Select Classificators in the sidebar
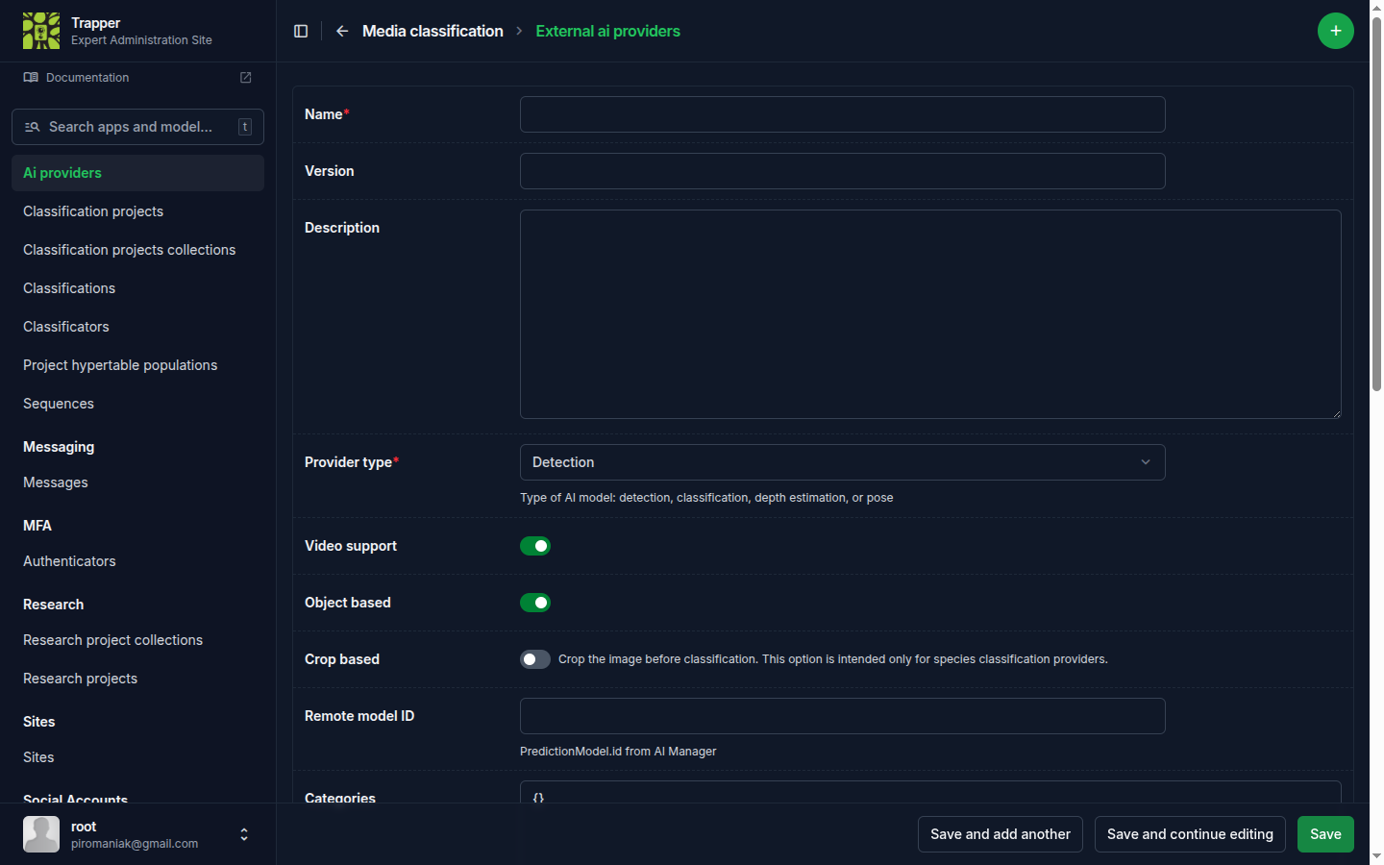 pos(137,327)
